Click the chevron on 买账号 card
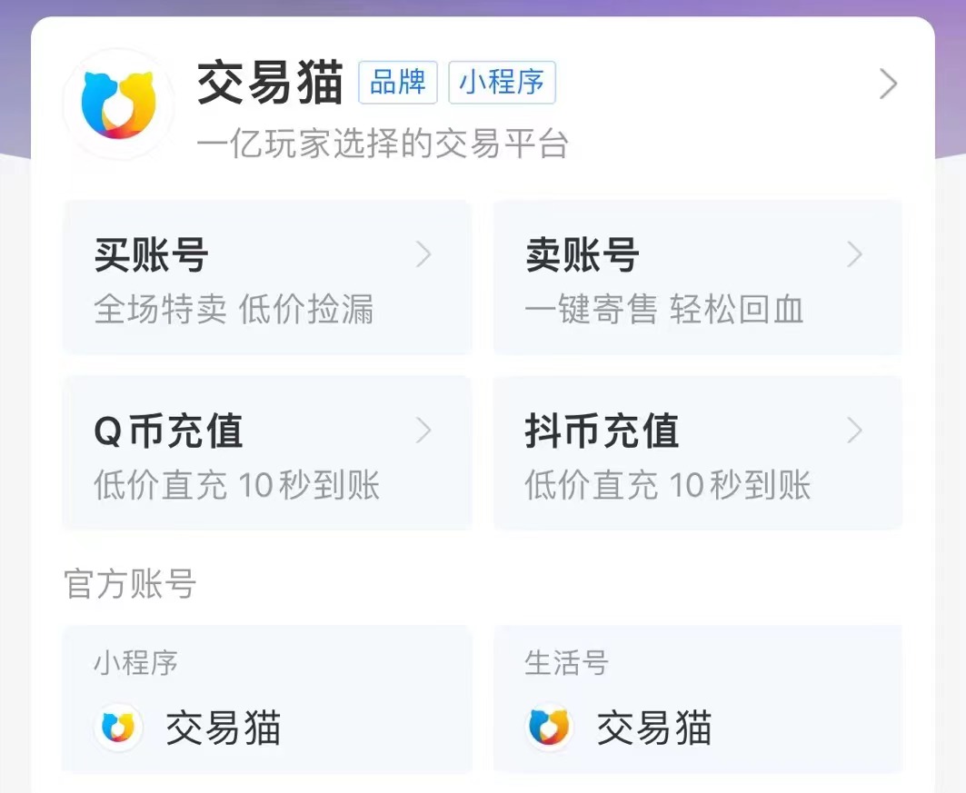 click(x=423, y=256)
